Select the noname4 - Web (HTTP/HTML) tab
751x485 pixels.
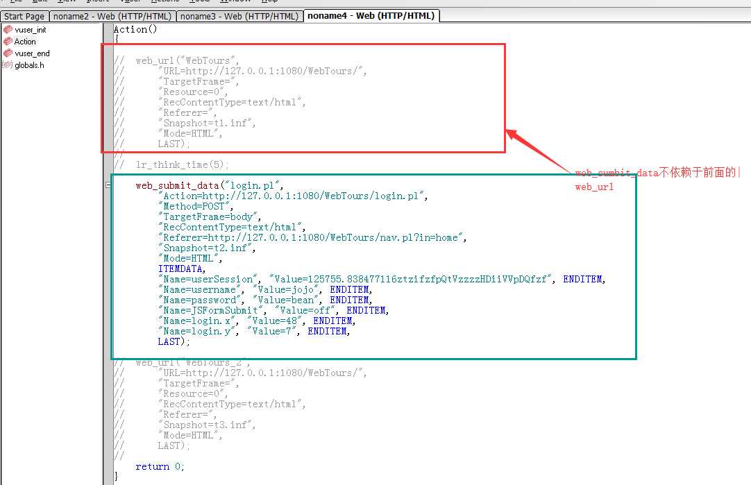(x=371, y=16)
